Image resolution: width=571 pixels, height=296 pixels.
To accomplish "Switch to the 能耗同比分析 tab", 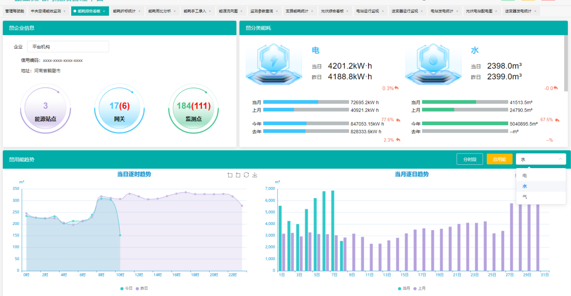I will (159, 11).
